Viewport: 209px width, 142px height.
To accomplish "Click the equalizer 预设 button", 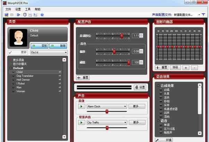I will click(x=175, y=68).
